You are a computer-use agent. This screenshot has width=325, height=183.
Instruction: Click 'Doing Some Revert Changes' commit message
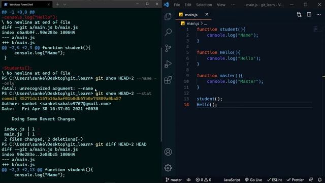tap(44, 119)
